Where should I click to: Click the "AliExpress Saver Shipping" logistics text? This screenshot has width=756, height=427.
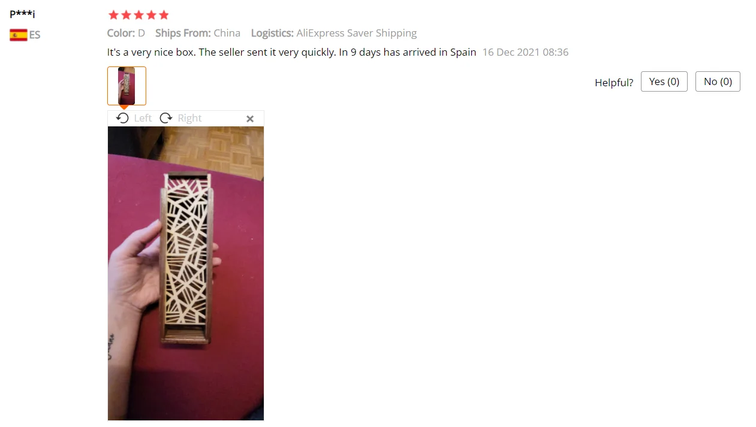tap(357, 33)
